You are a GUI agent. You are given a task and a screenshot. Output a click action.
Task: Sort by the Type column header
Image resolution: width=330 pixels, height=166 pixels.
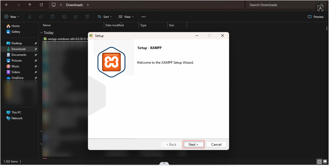[143, 25]
